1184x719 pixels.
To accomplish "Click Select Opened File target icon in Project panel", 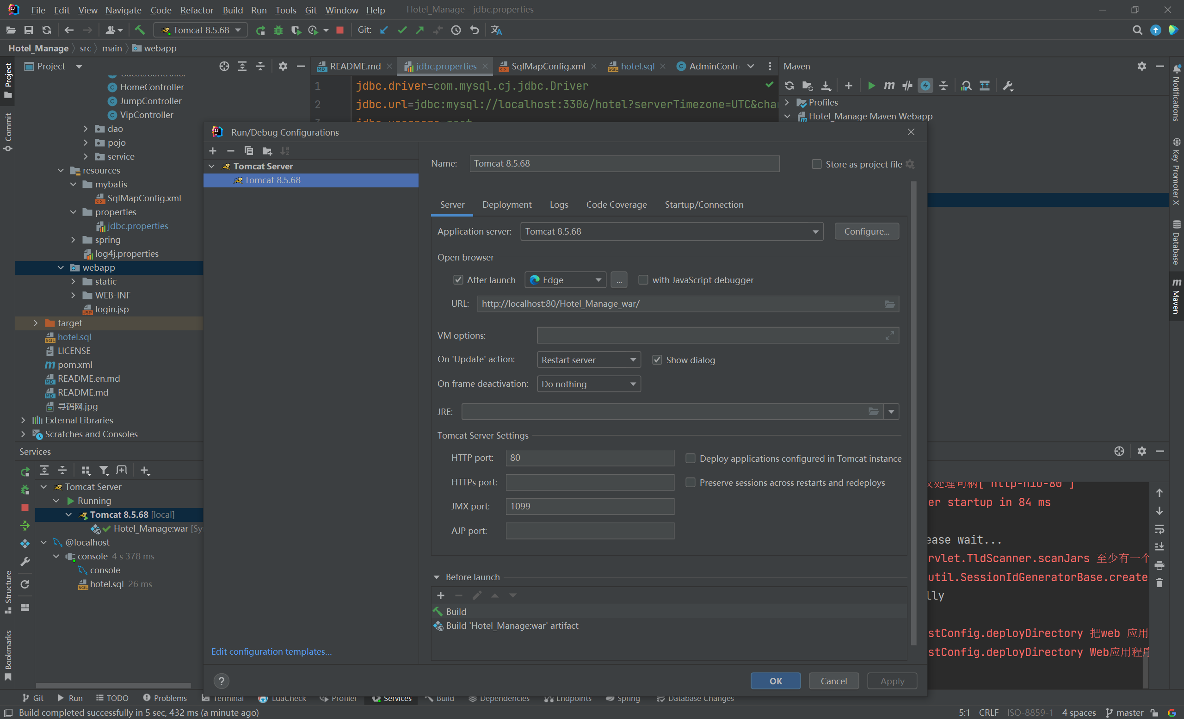I will pos(224,66).
